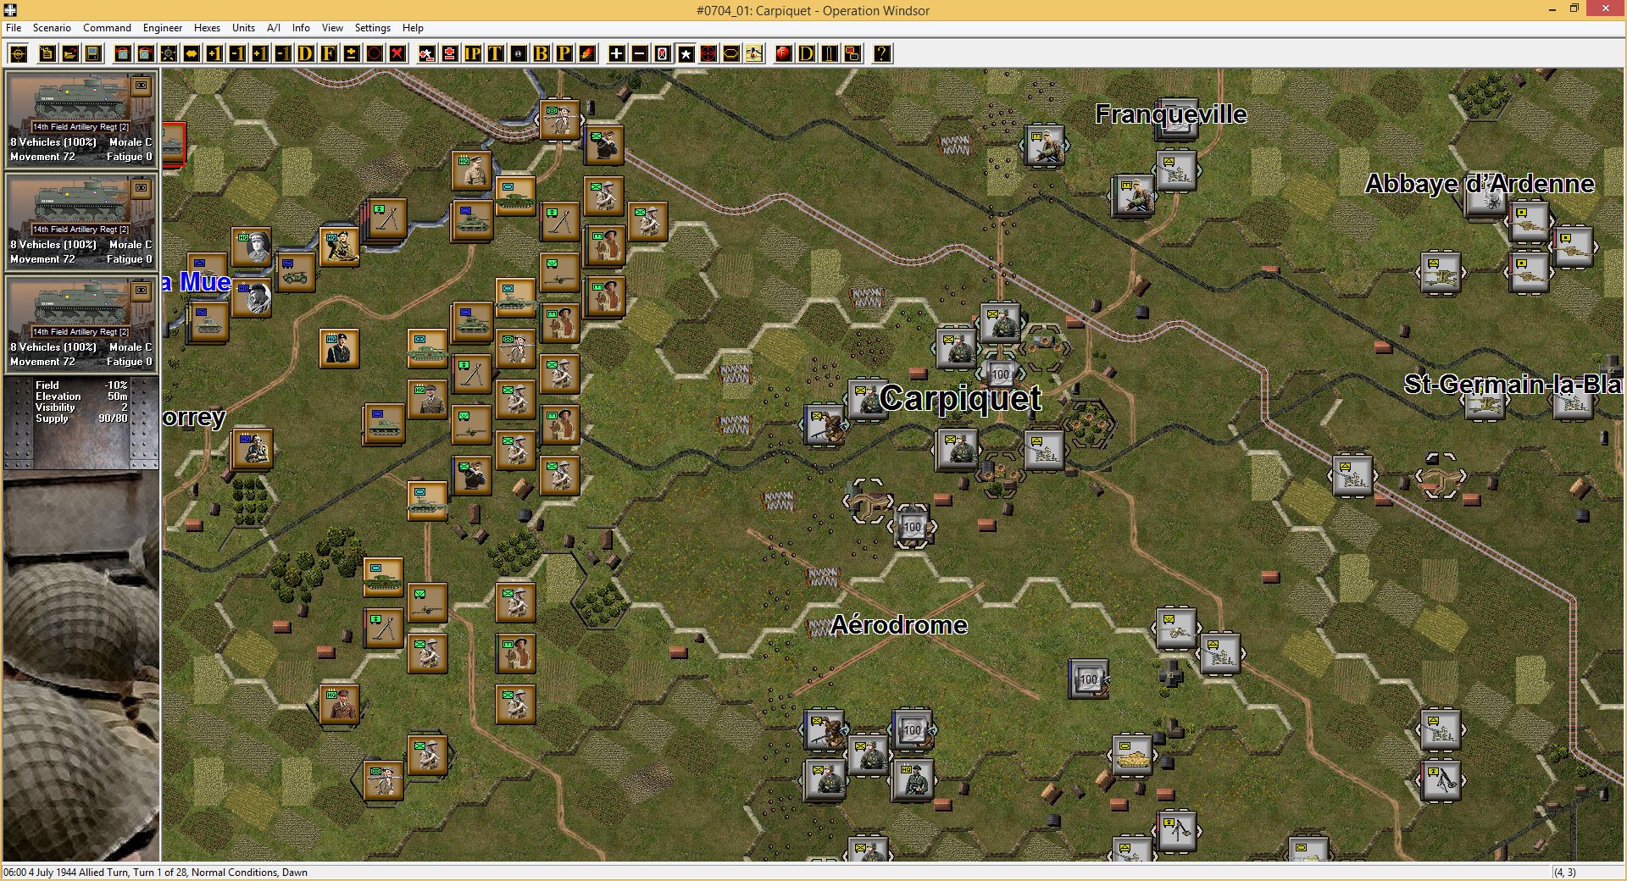Click the bullet ammunition toolbar icon
Screen dimensions: 1627x881
[x=830, y=54]
